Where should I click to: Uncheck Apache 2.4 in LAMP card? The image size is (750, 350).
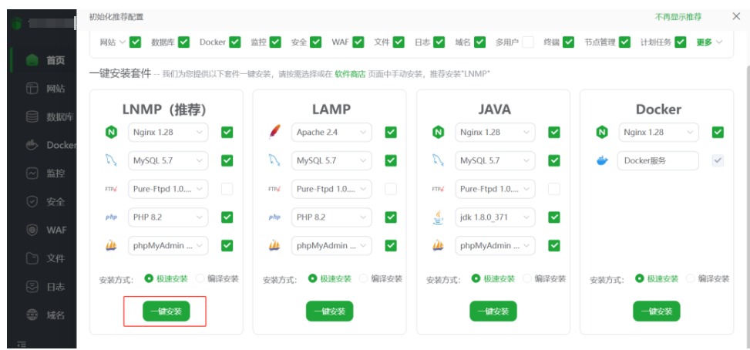pyautogui.click(x=390, y=133)
